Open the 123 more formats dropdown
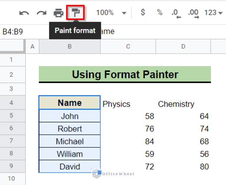Image resolution: width=226 pixels, height=185 pixels. (x=214, y=13)
